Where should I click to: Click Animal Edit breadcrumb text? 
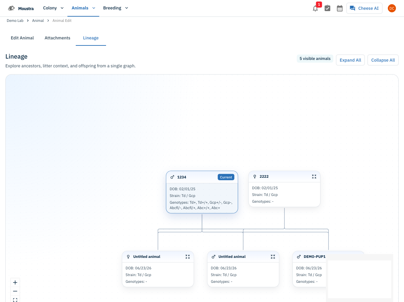(62, 21)
